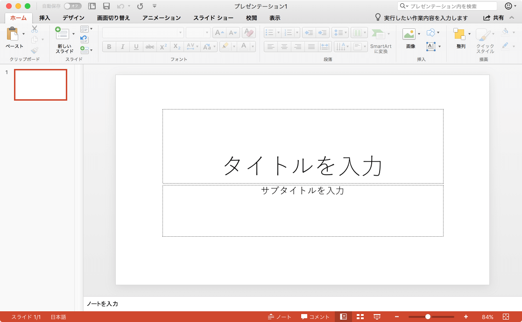Click the 整列 arrange icon
This screenshot has width=522, height=322.
459,34
